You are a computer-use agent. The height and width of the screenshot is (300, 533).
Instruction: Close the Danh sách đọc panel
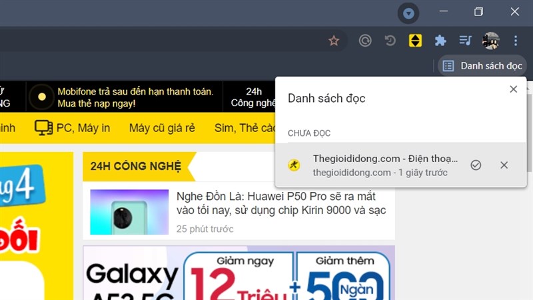coord(513,89)
